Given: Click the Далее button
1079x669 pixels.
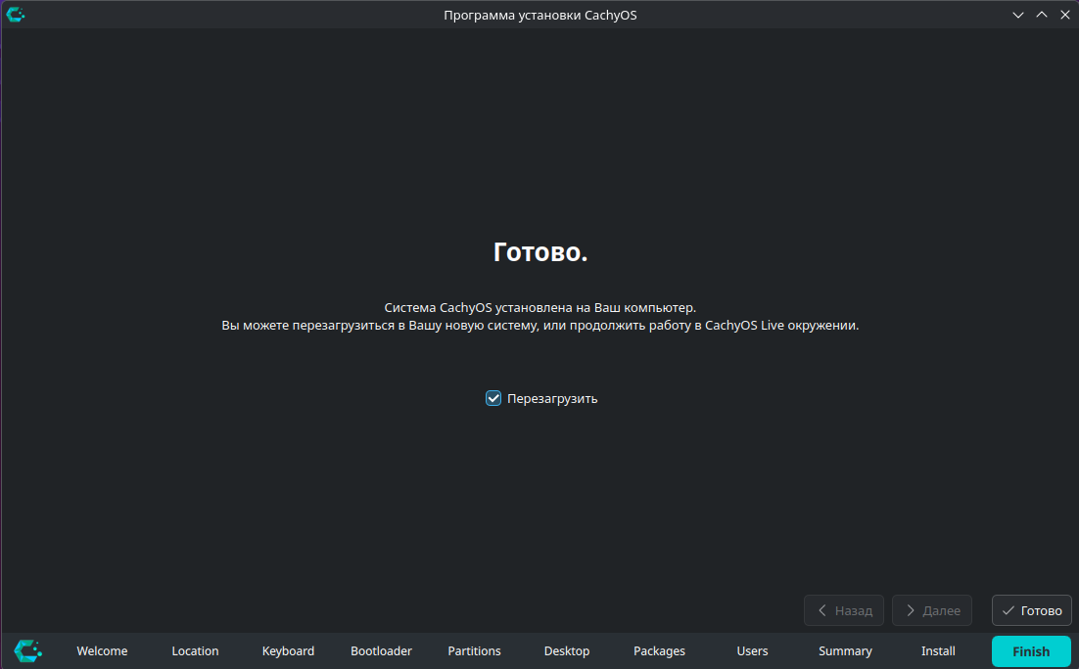Looking at the screenshot, I should pyautogui.click(x=932, y=610).
